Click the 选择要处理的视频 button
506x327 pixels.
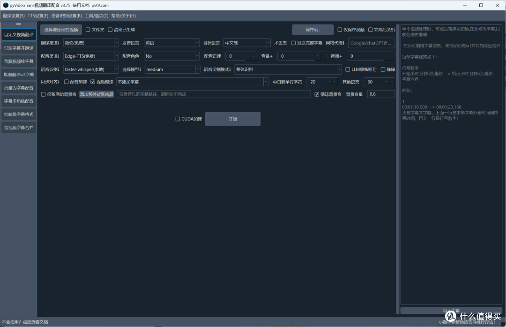(x=61, y=30)
